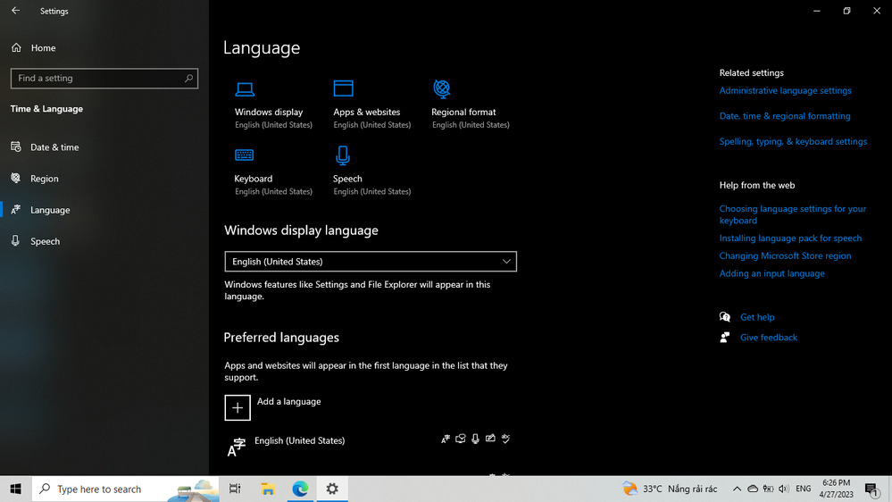The image size is (892, 502).
Task: Click the speech recognition microphone feature icon
Action: (x=475, y=439)
